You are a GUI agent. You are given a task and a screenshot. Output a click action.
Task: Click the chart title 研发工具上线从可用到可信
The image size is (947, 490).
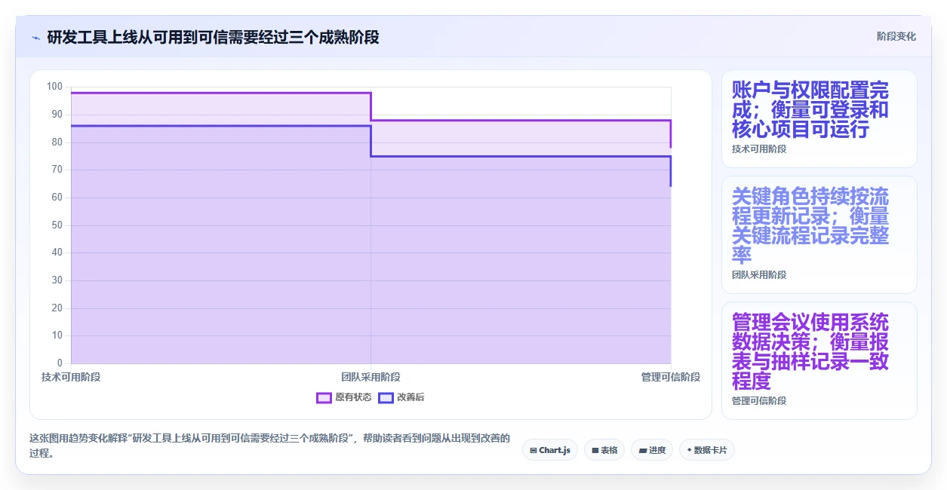[x=213, y=37]
